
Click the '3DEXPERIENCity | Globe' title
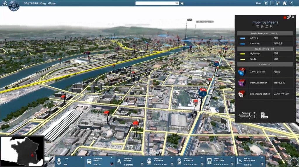40,3
